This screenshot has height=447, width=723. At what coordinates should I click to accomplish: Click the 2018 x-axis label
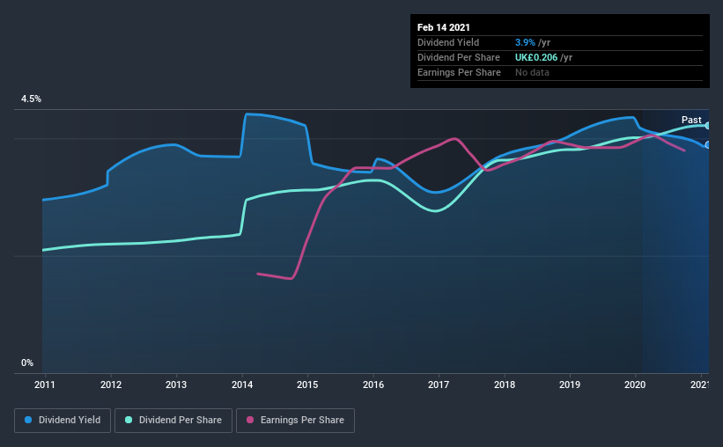(x=505, y=385)
